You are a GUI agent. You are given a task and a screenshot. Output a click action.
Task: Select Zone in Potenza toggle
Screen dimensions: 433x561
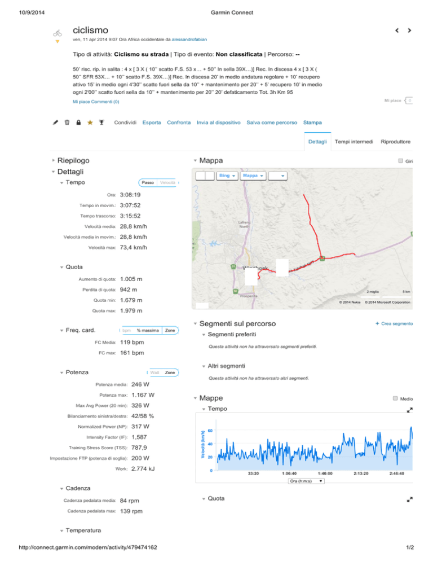pos(170,372)
